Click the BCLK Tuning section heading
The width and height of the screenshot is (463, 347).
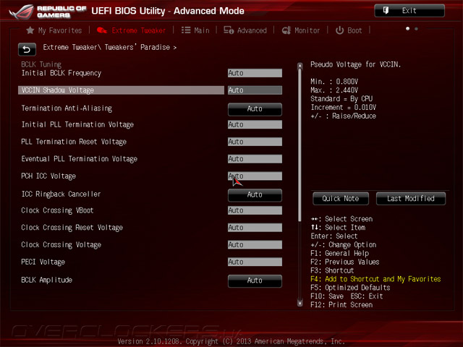pyautogui.click(x=41, y=64)
